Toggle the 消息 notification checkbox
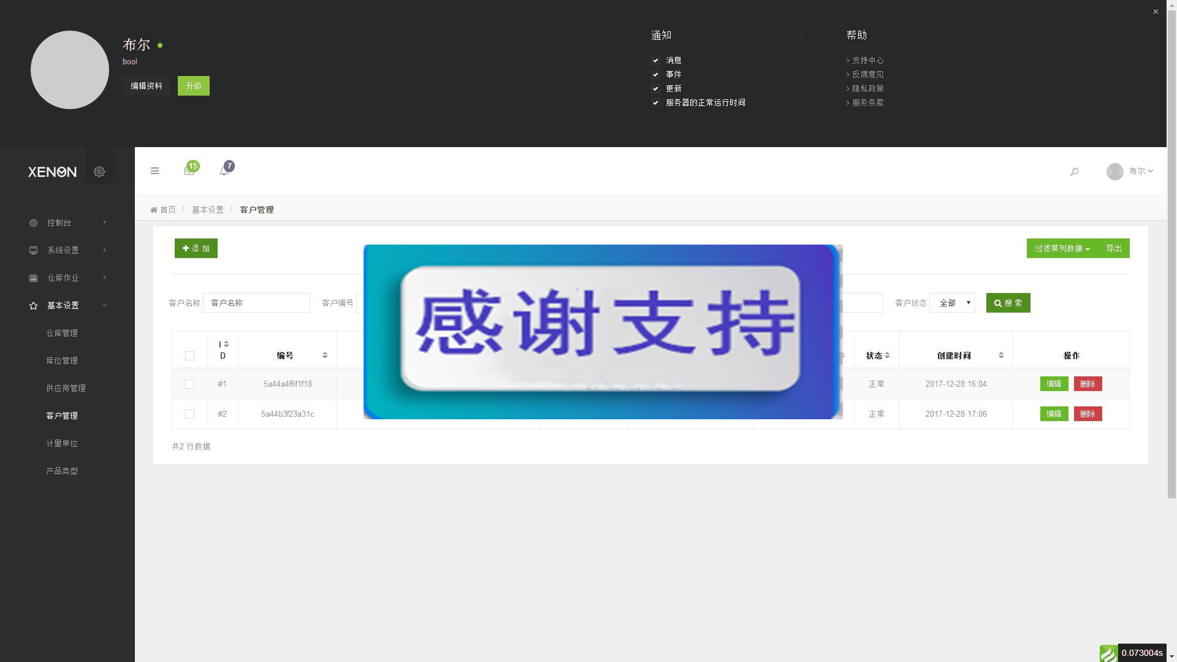The image size is (1177, 662). click(x=655, y=60)
